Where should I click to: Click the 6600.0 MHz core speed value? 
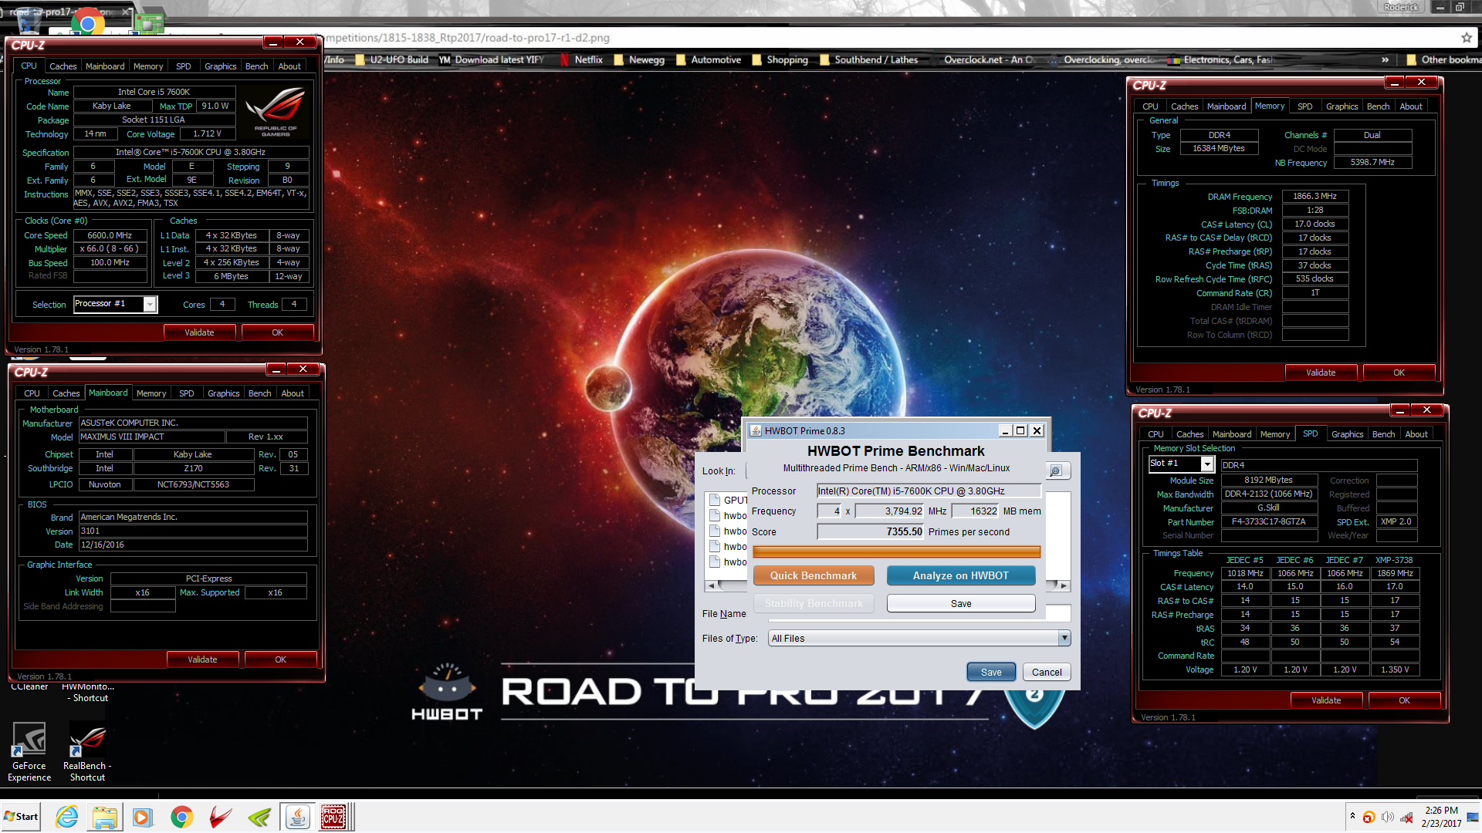[110, 235]
